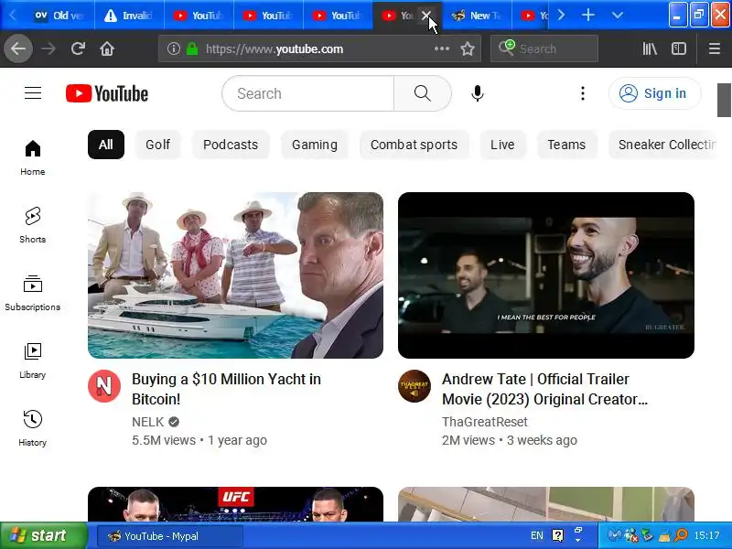Open Shorts in YouTube sidebar
The image size is (732, 549).
click(x=33, y=225)
